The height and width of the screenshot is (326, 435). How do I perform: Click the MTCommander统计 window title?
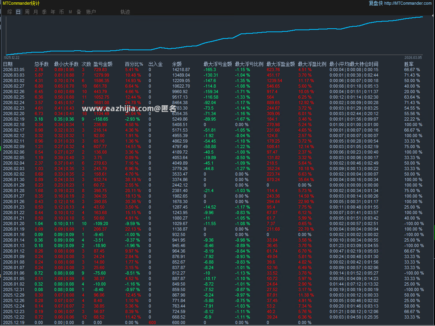tap(21, 3)
